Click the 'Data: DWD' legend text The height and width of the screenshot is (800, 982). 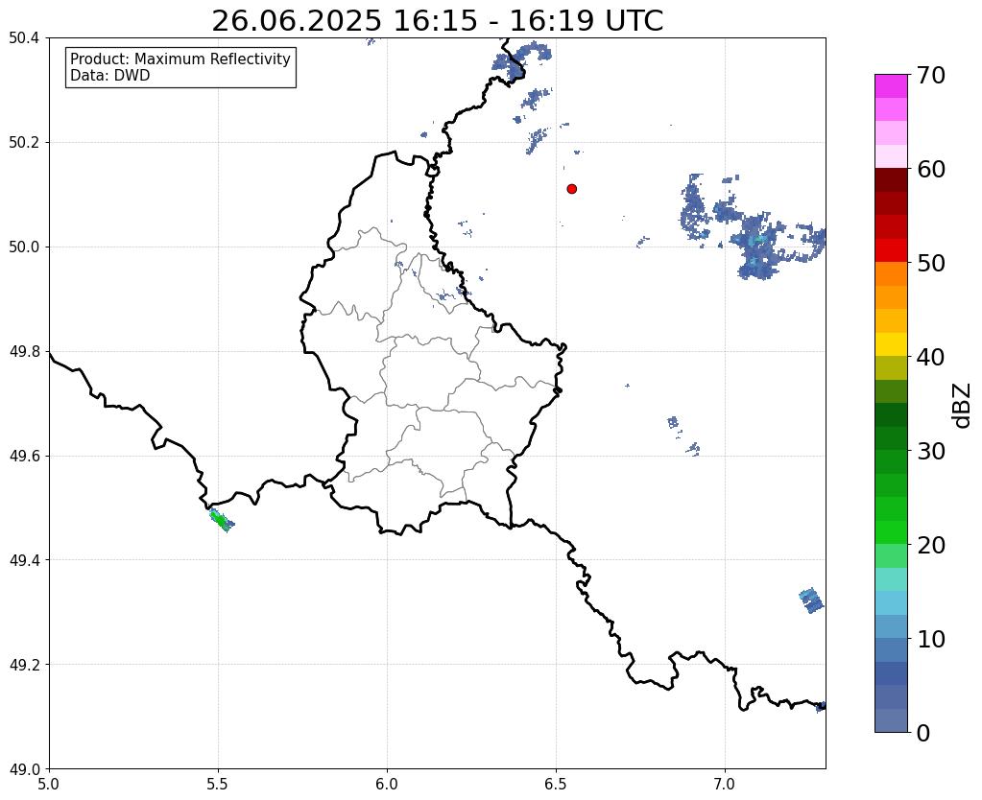point(110,76)
